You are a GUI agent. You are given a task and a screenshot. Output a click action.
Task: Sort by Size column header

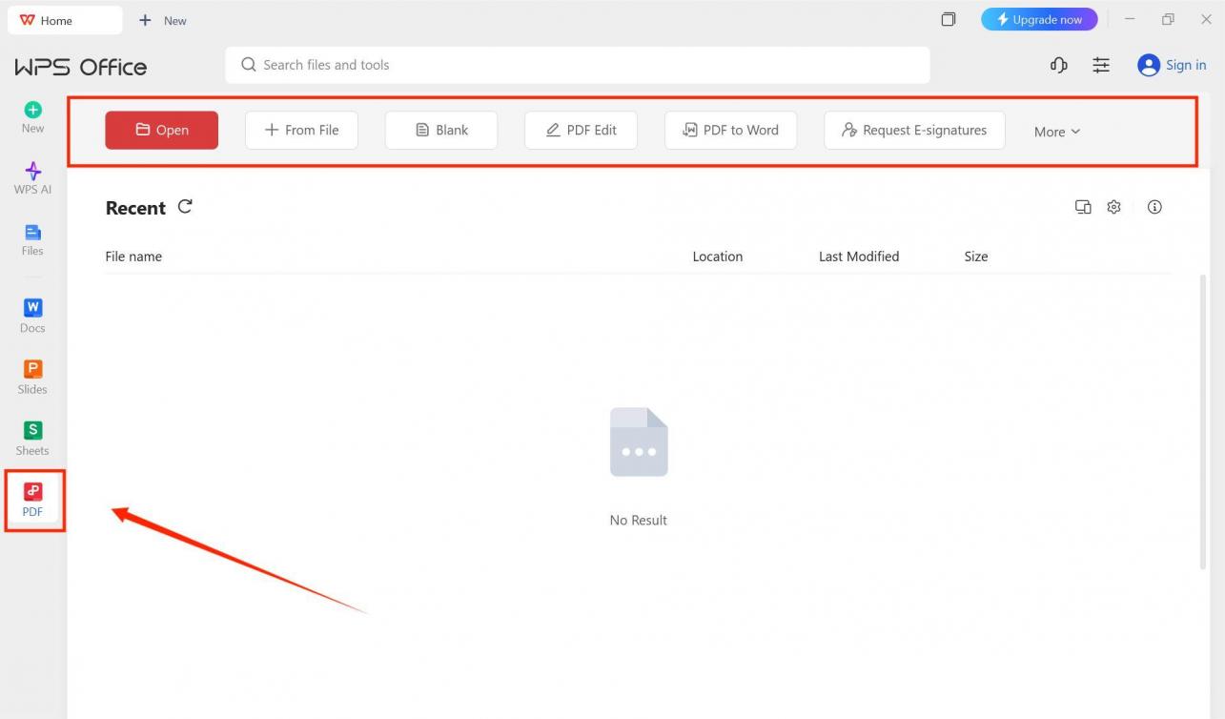(976, 257)
